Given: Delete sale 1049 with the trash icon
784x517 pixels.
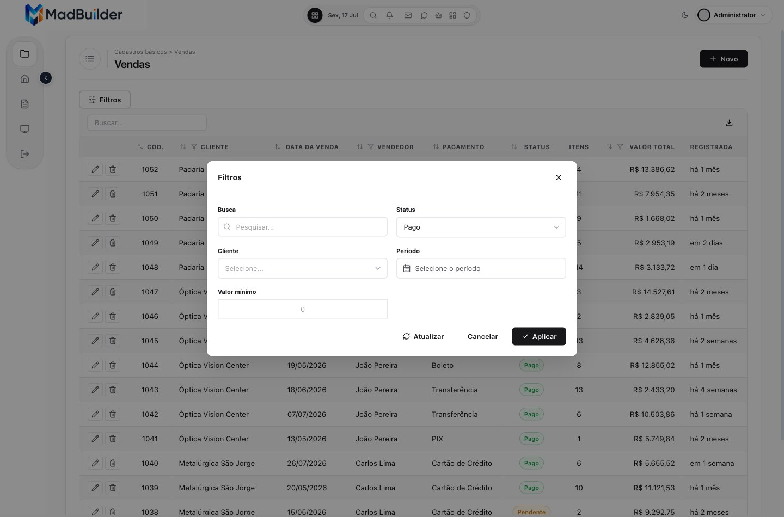Looking at the screenshot, I should click(x=113, y=243).
